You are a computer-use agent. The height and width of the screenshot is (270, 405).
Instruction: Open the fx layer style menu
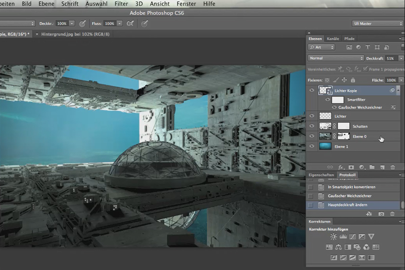coord(341,167)
